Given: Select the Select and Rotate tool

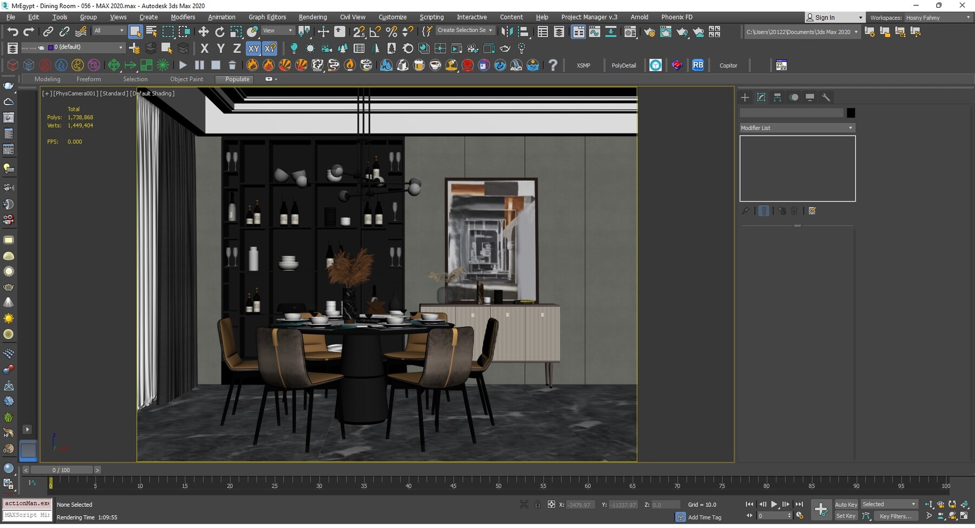Looking at the screenshot, I should coord(220,31).
